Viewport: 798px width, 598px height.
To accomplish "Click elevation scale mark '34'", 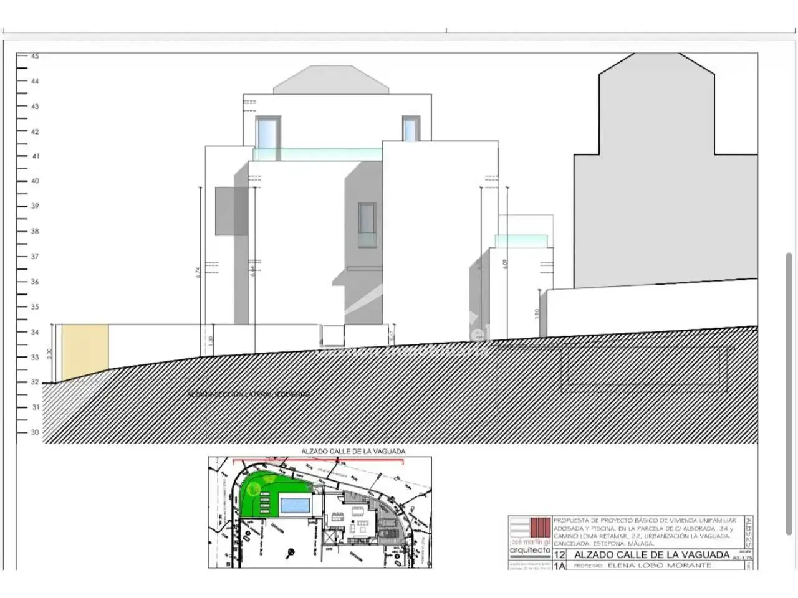I will [x=35, y=332].
